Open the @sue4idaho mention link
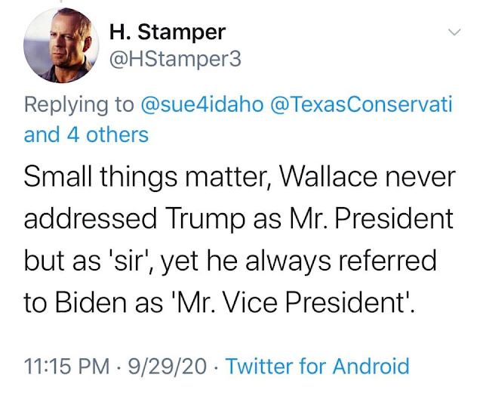 [x=202, y=104]
